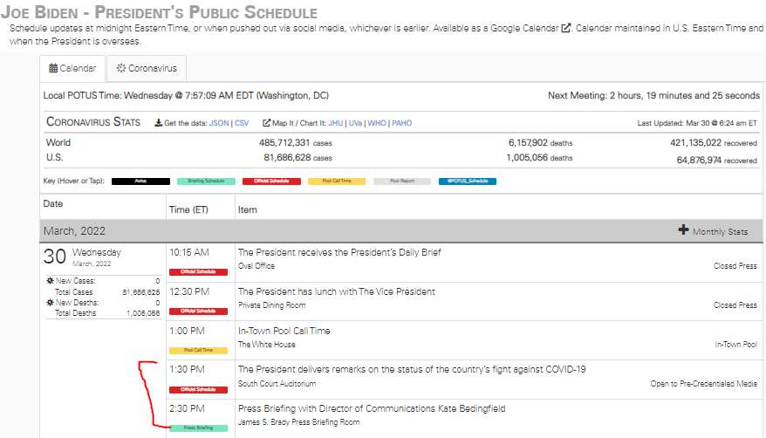Open the Calendar tab

[x=72, y=68]
